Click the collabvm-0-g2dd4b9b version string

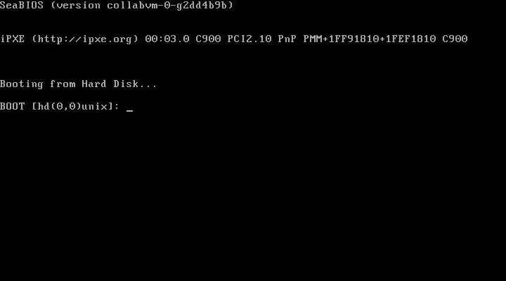167,6
